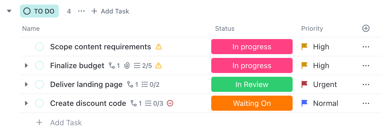
Task: Click the Name column header
Action: (31, 29)
